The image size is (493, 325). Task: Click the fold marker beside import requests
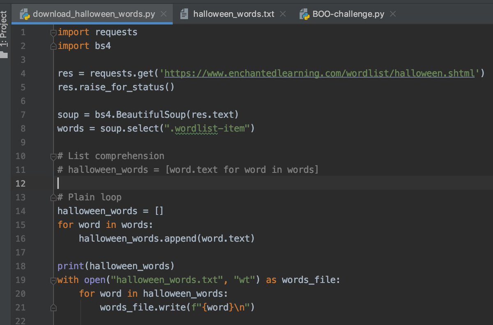53,32
